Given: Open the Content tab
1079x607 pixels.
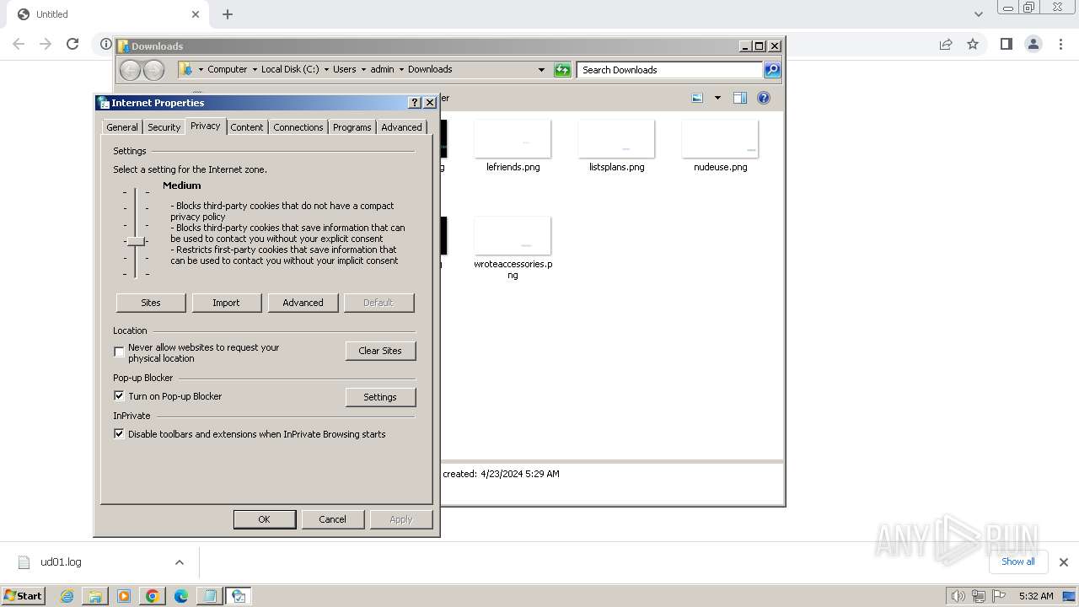Looking at the screenshot, I should click(247, 127).
